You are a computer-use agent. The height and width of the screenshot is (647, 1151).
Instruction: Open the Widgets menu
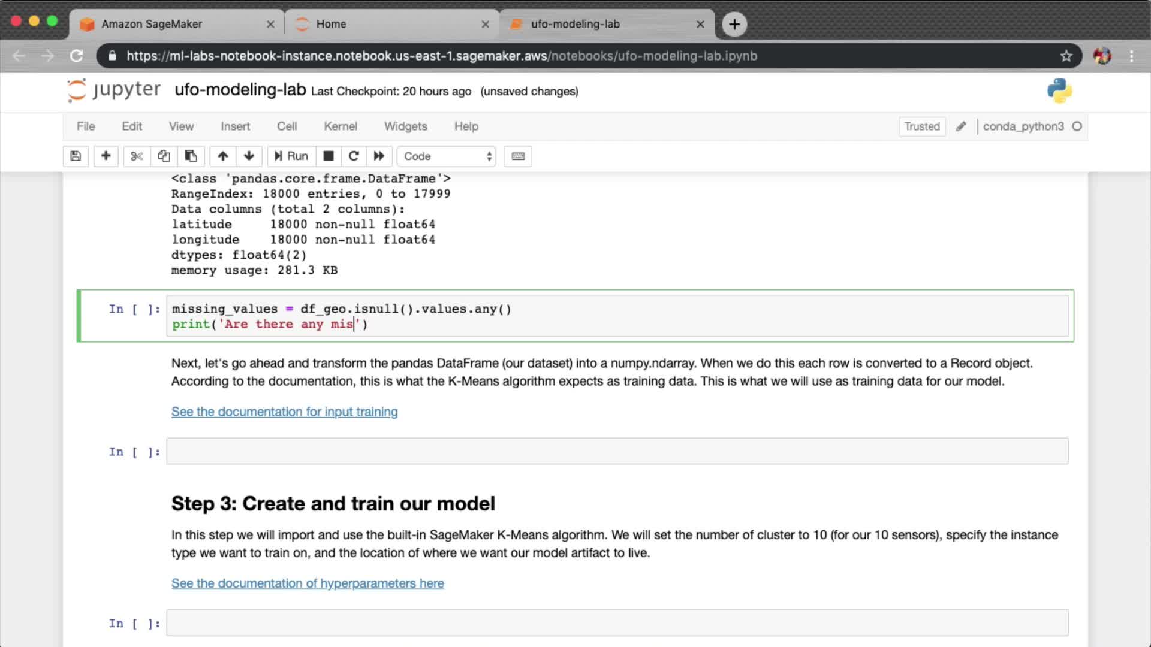click(405, 126)
